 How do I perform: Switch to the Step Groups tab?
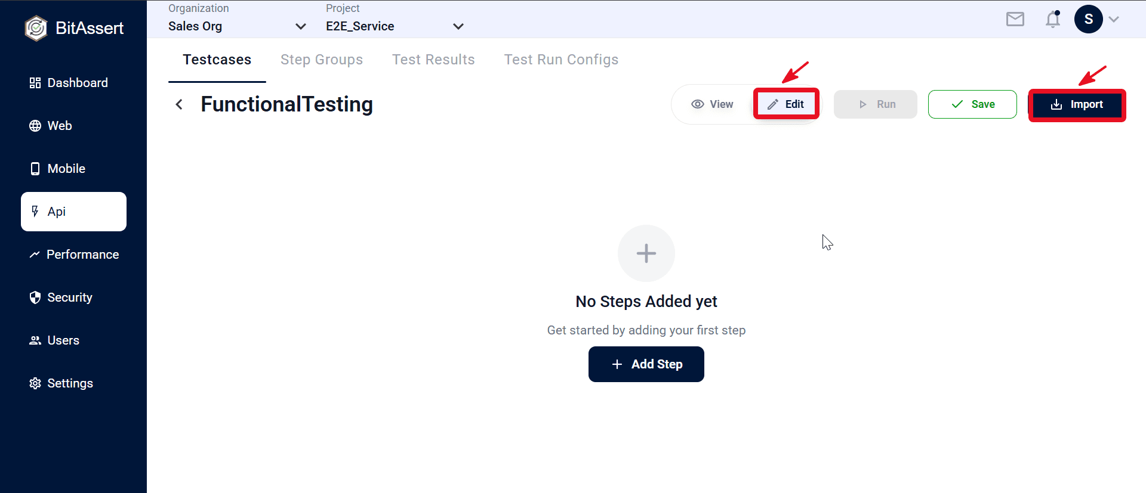point(322,60)
